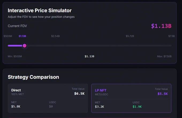Click the green USDC $1.9K amount
The height and width of the screenshot is (118, 182).
137,107
